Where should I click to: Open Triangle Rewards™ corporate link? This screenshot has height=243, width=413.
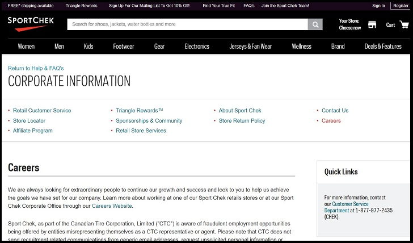pyautogui.click(x=140, y=111)
